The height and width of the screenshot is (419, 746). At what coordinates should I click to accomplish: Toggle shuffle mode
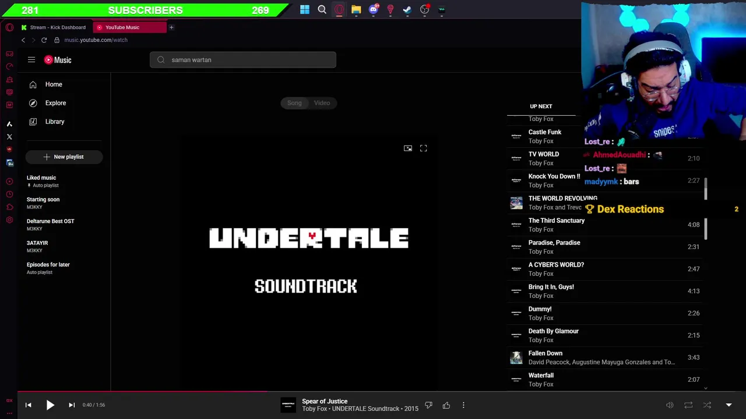(707, 405)
